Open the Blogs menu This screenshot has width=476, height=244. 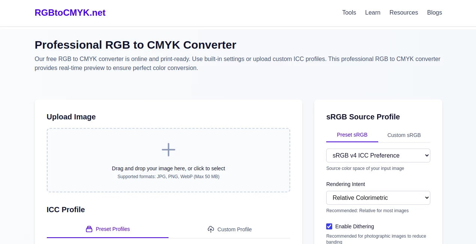pyautogui.click(x=434, y=12)
